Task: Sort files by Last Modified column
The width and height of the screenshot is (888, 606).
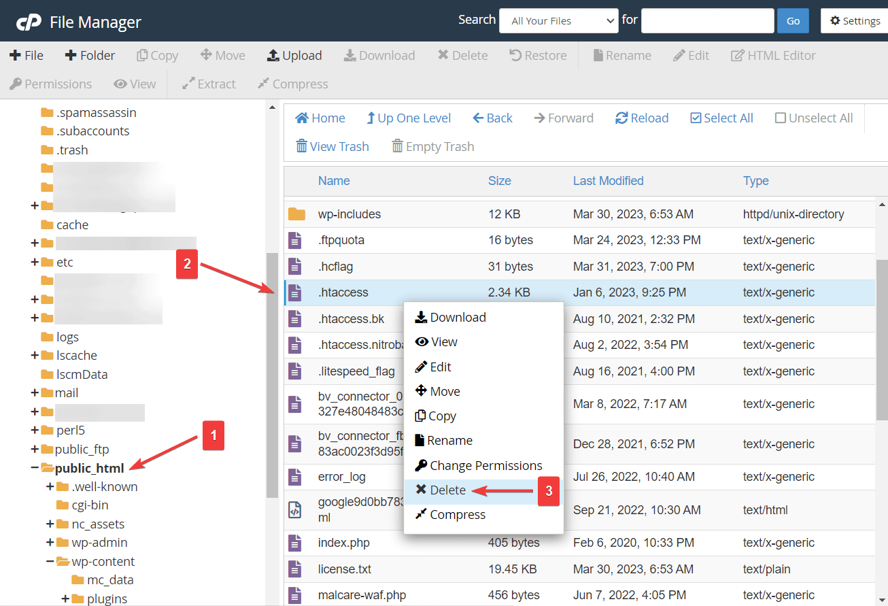Action: [608, 181]
